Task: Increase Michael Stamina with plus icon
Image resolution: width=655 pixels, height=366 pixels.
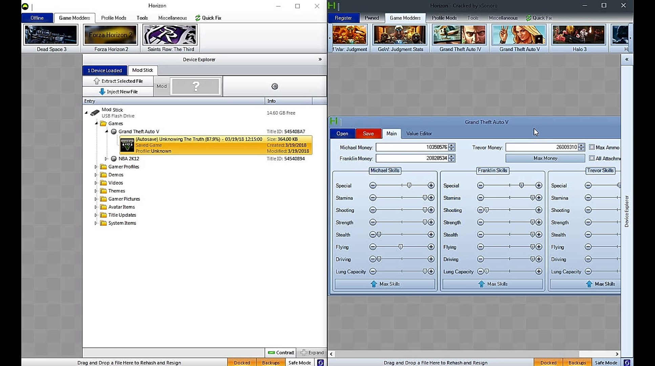Action: [x=431, y=198]
